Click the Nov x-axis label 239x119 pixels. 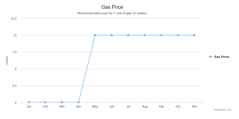pyautogui.click(x=194, y=106)
